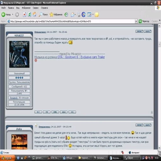The height and width of the screenshot is (161, 161).
Task: Click the Duka username header
Action: [19, 129]
